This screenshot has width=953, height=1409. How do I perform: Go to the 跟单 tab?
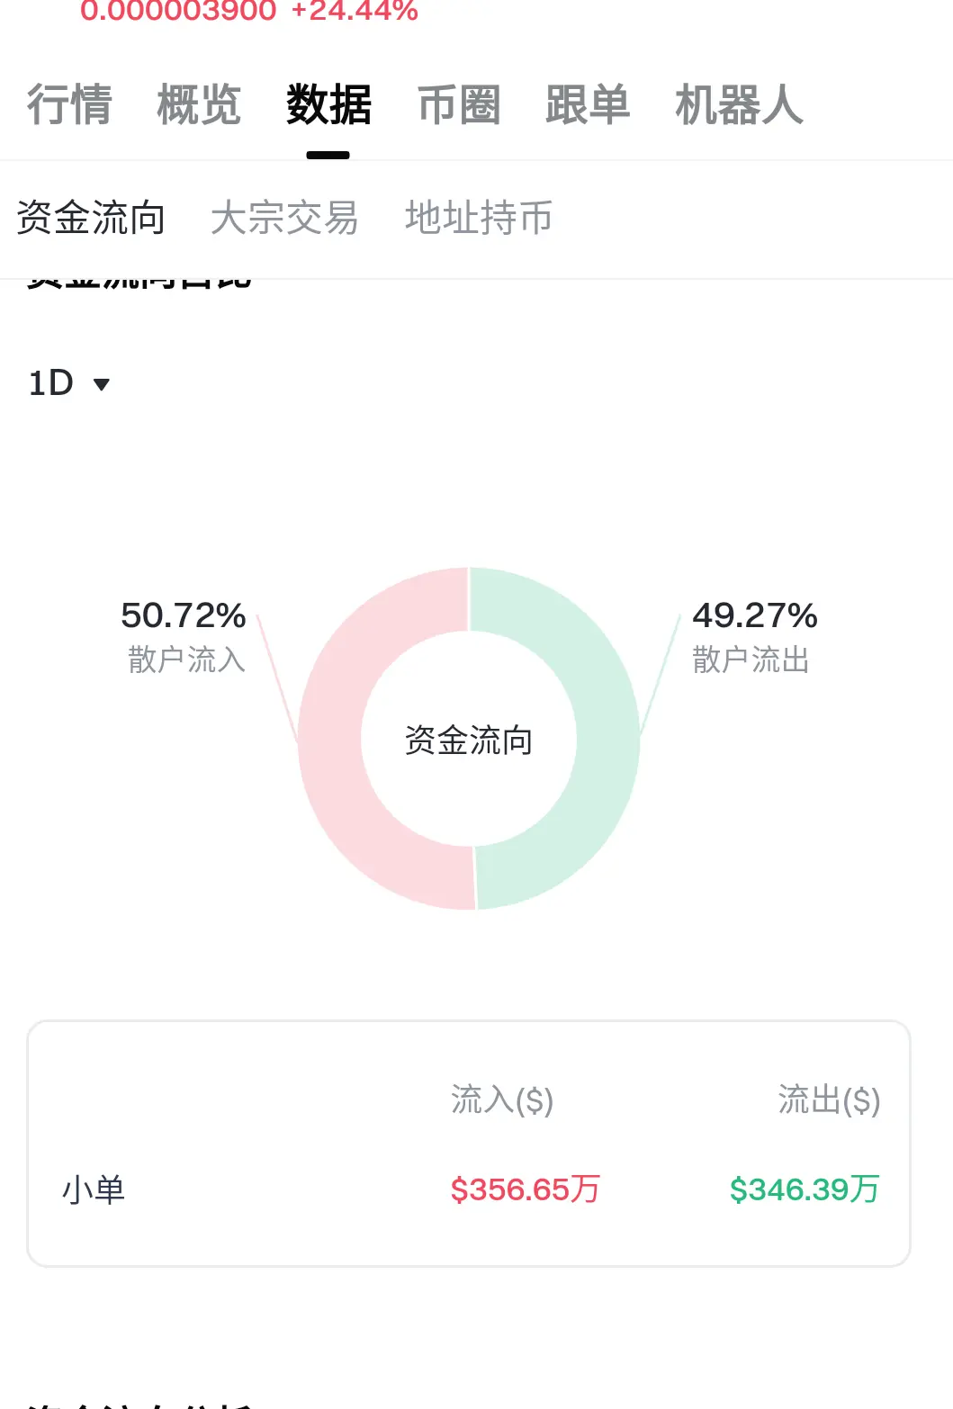[588, 104]
